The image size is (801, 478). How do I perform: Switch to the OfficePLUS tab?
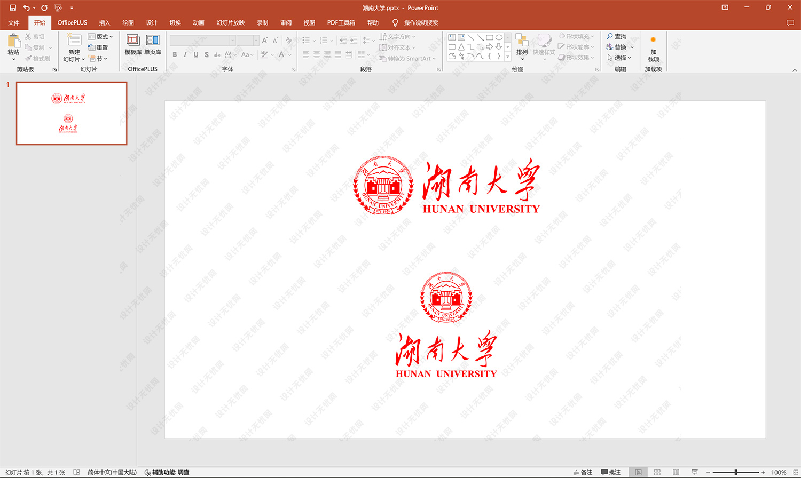[x=72, y=23]
